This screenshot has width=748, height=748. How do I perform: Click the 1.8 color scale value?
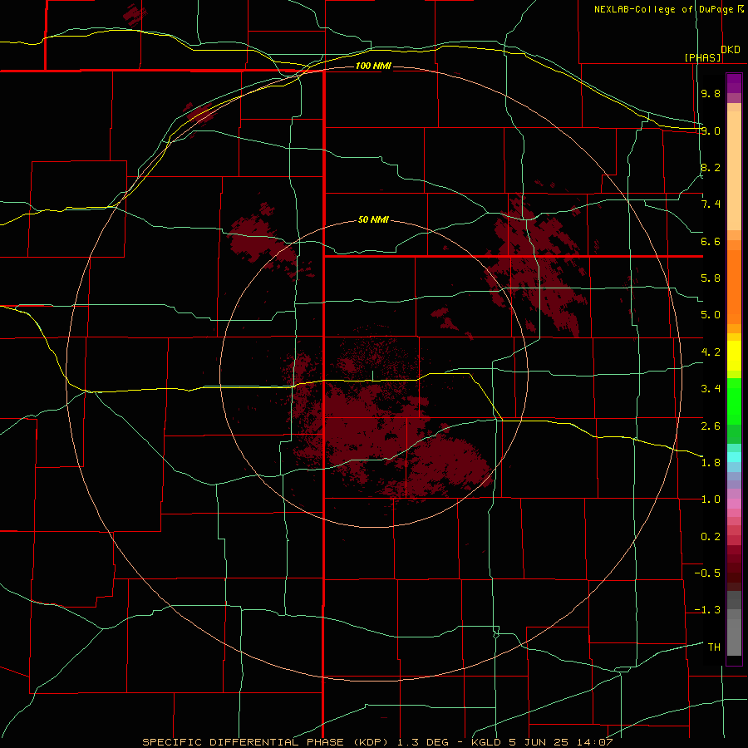[711, 463]
